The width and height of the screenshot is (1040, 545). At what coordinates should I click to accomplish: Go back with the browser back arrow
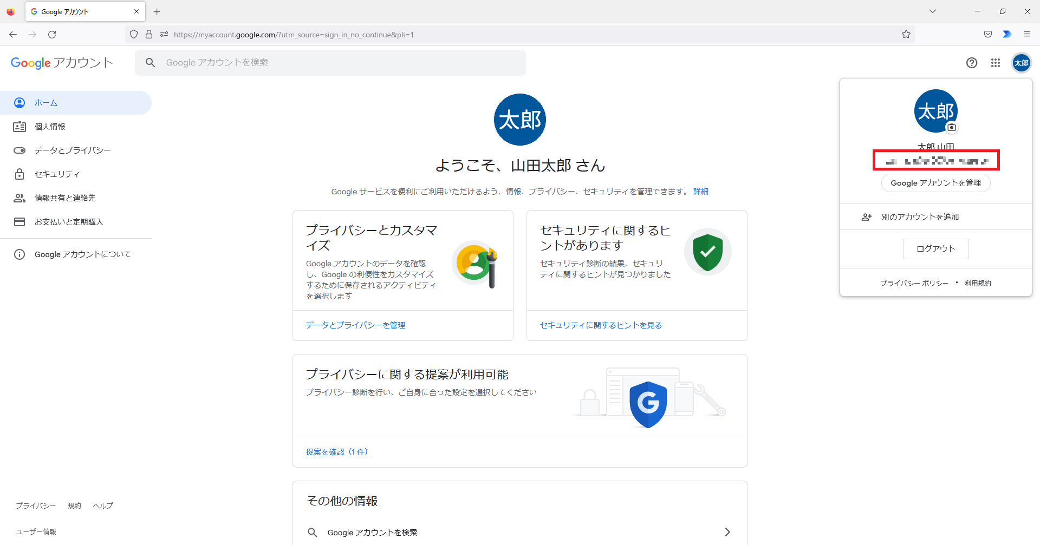[x=13, y=35]
